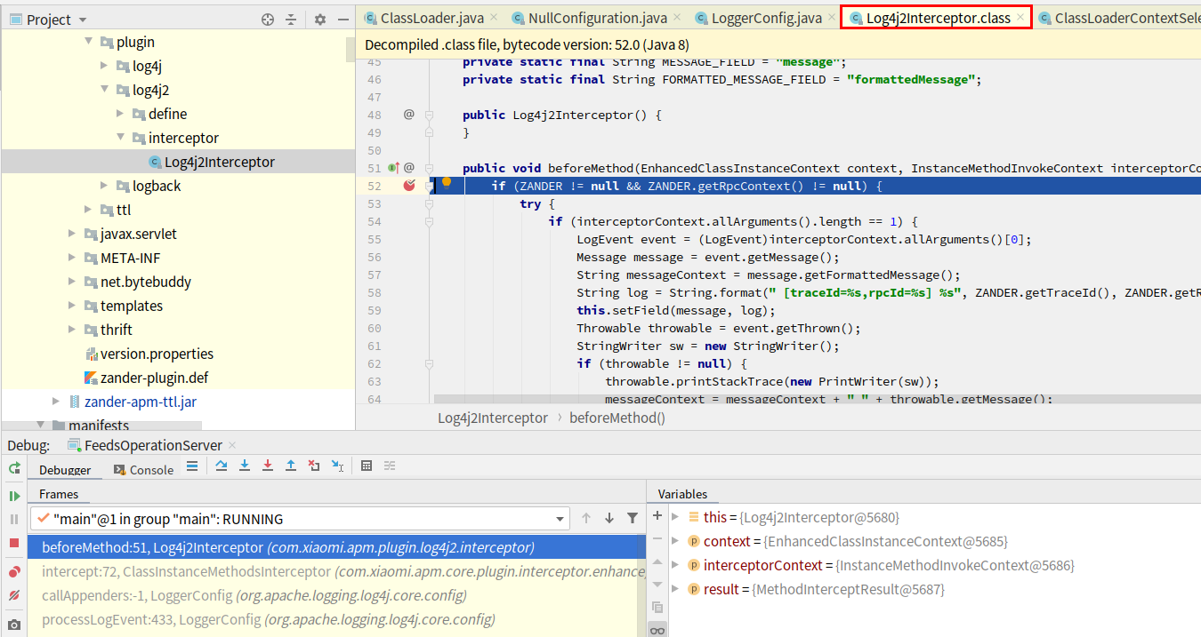
Task: Click Run to Cursor icon
Action: point(337,466)
